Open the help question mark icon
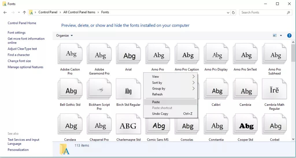Screen dimensions: 296x158 point(289,36)
